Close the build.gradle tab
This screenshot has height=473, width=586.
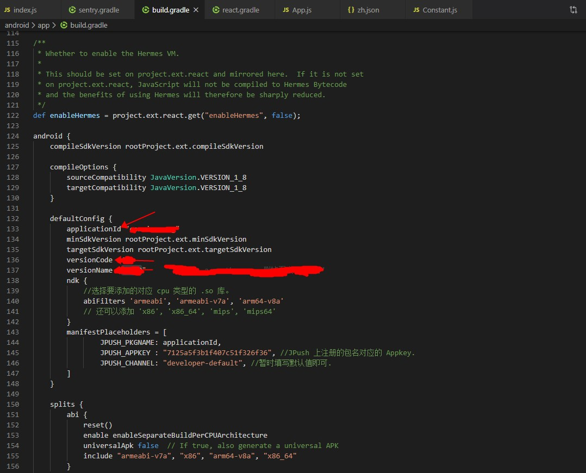pyautogui.click(x=196, y=10)
